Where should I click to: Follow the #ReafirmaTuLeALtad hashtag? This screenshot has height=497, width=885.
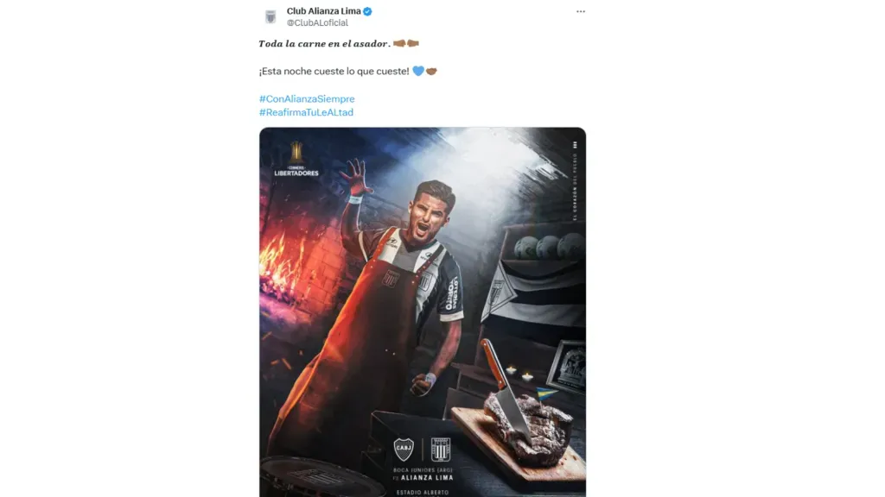306,112
